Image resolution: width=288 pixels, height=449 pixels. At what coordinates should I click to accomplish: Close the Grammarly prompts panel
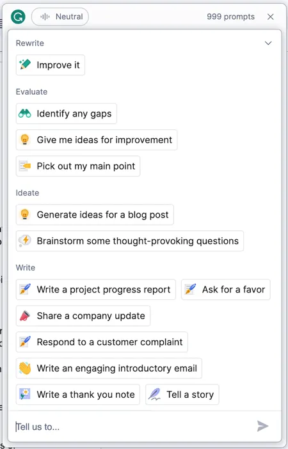pyautogui.click(x=271, y=17)
